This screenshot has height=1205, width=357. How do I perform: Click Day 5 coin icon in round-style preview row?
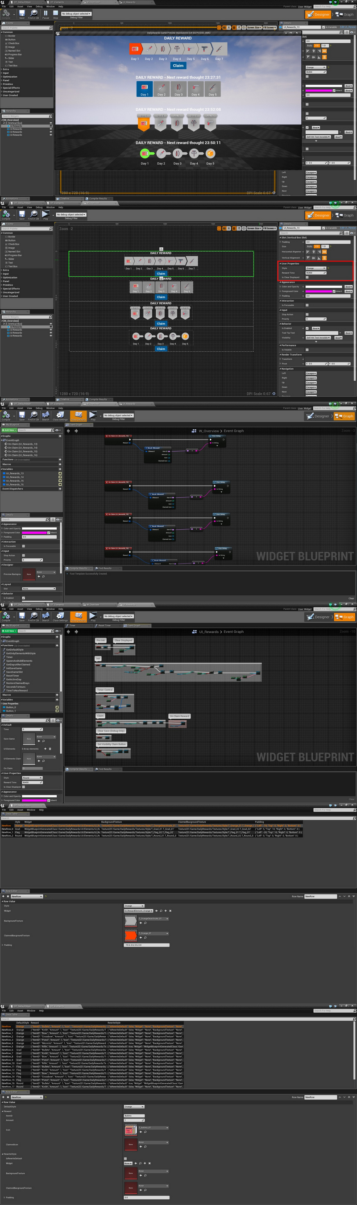(x=211, y=154)
